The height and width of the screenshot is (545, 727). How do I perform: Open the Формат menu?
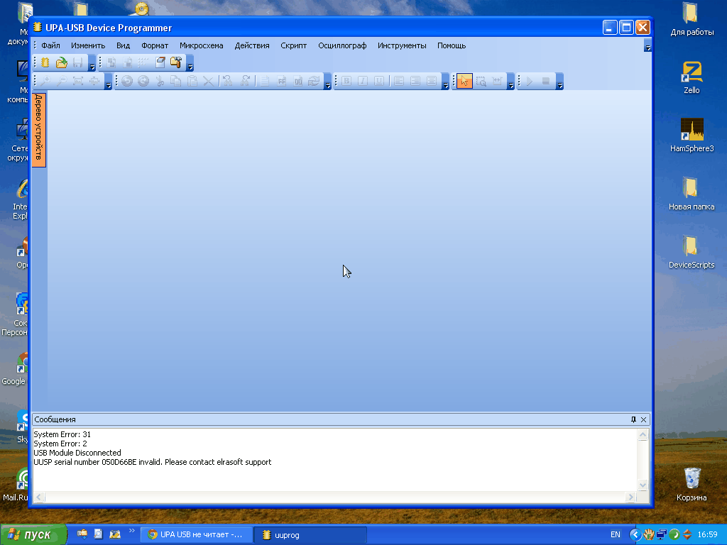click(x=155, y=45)
